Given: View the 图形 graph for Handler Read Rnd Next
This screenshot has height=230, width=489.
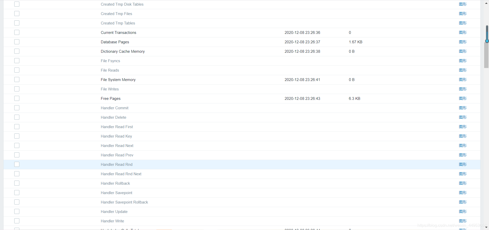Looking at the screenshot, I should [x=463, y=174].
